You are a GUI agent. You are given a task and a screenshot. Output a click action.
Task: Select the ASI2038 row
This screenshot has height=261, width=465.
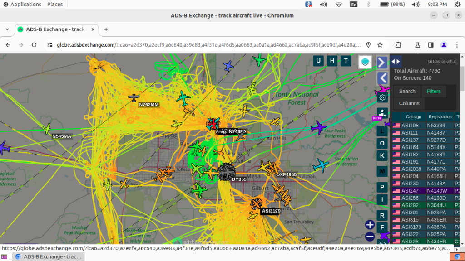point(426,169)
